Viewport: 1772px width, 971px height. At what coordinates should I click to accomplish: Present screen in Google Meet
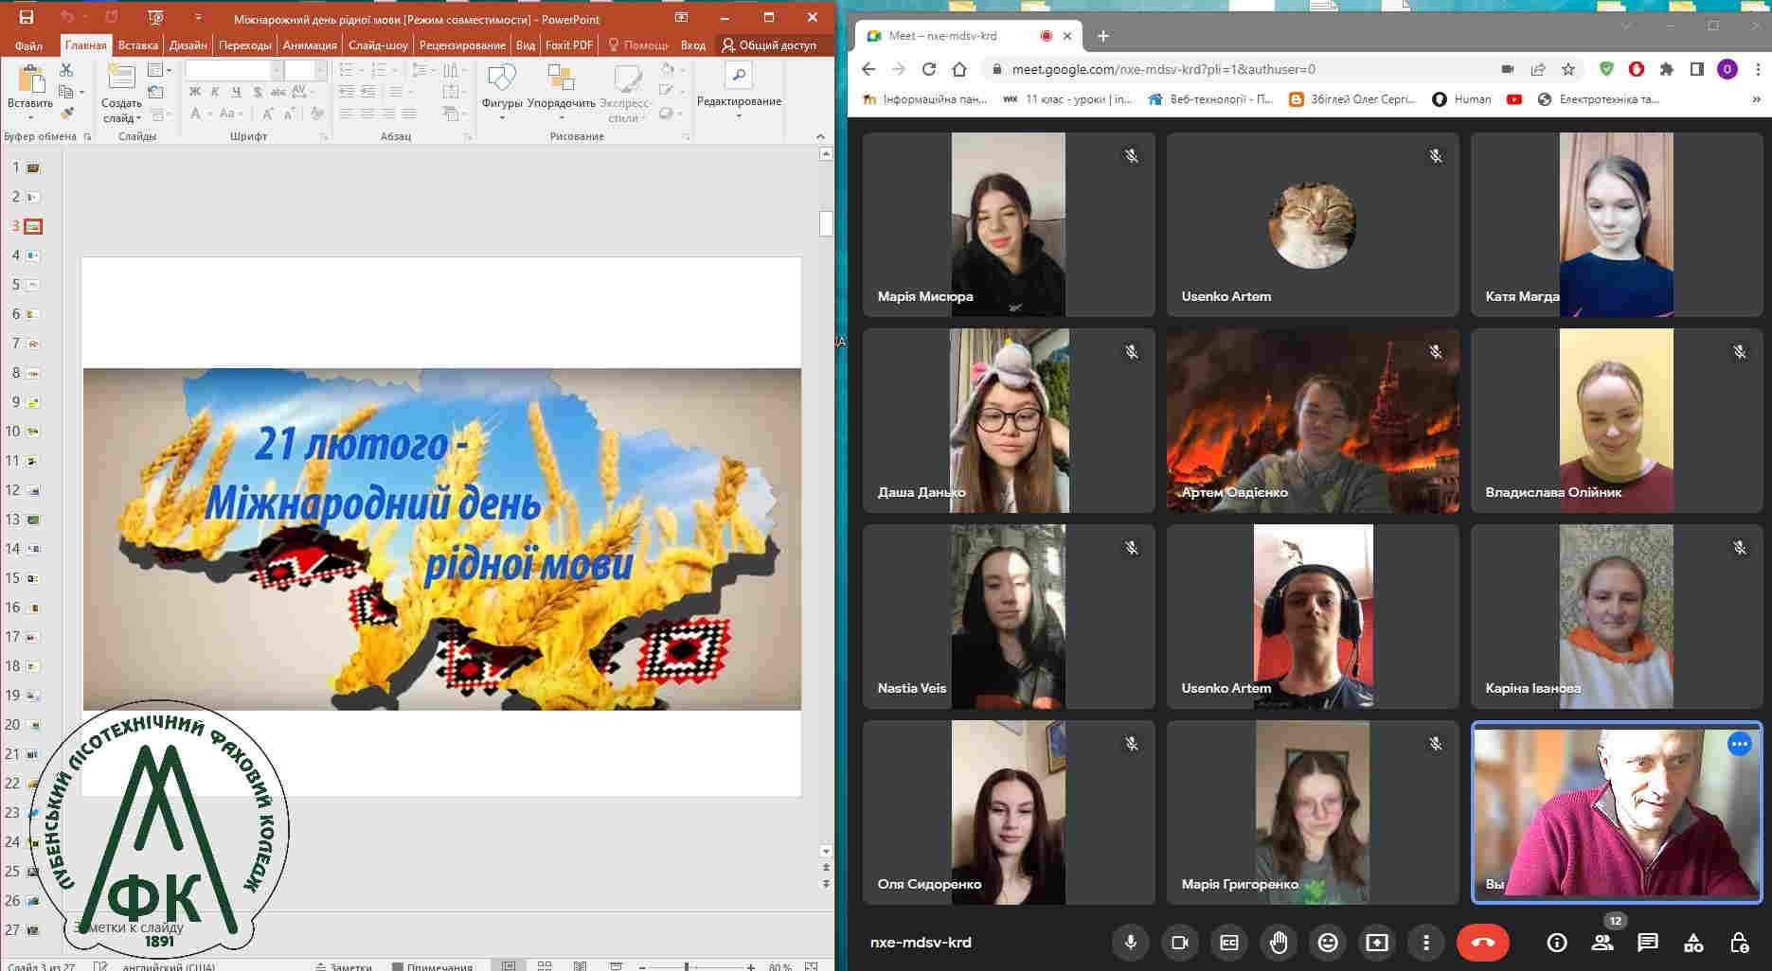(1377, 943)
